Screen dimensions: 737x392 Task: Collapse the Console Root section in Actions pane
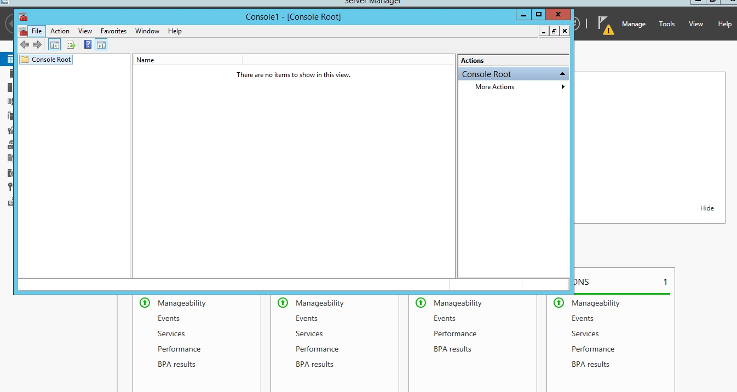pos(562,74)
